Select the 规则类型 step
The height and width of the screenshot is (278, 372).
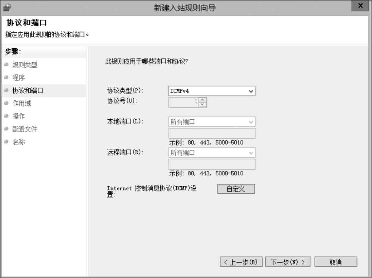click(x=25, y=65)
